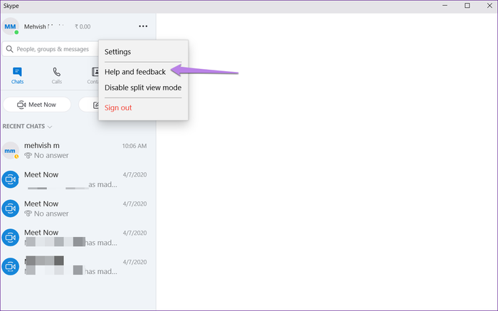Image resolution: width=498 pixels, height=311 pixels.
Task: Open the mehvish m chat
Action: pyautogui.click(x=78, y=150)
